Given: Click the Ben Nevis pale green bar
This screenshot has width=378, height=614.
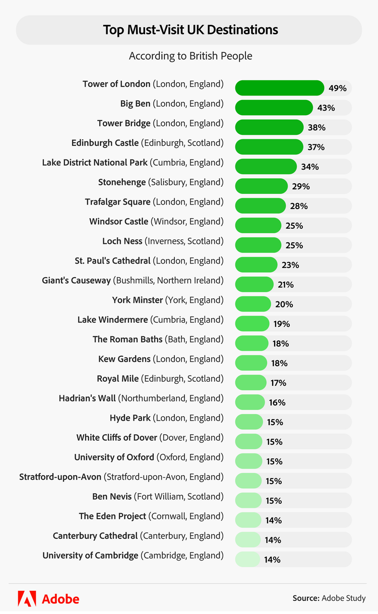Looking at the screenshot, I should [248, 501].
